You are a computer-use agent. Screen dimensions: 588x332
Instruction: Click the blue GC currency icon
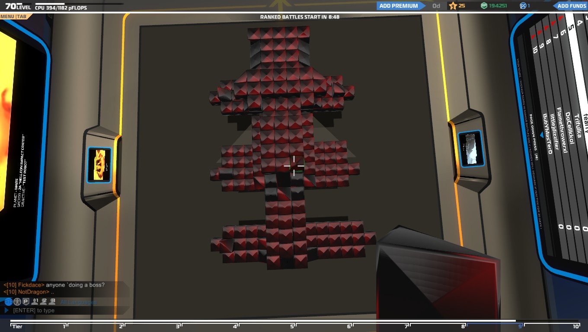pos(523,6)
